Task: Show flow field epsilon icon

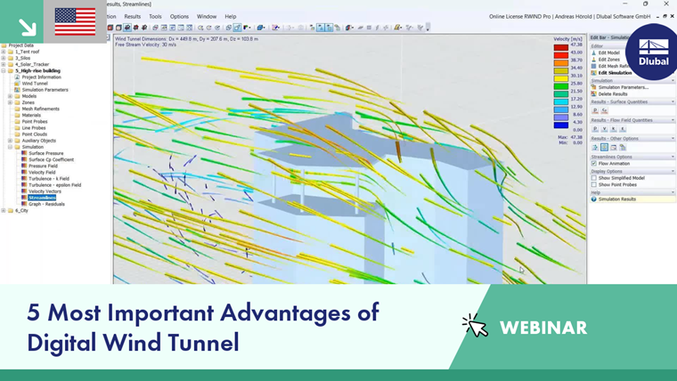Action: click(x=622, y=129)
